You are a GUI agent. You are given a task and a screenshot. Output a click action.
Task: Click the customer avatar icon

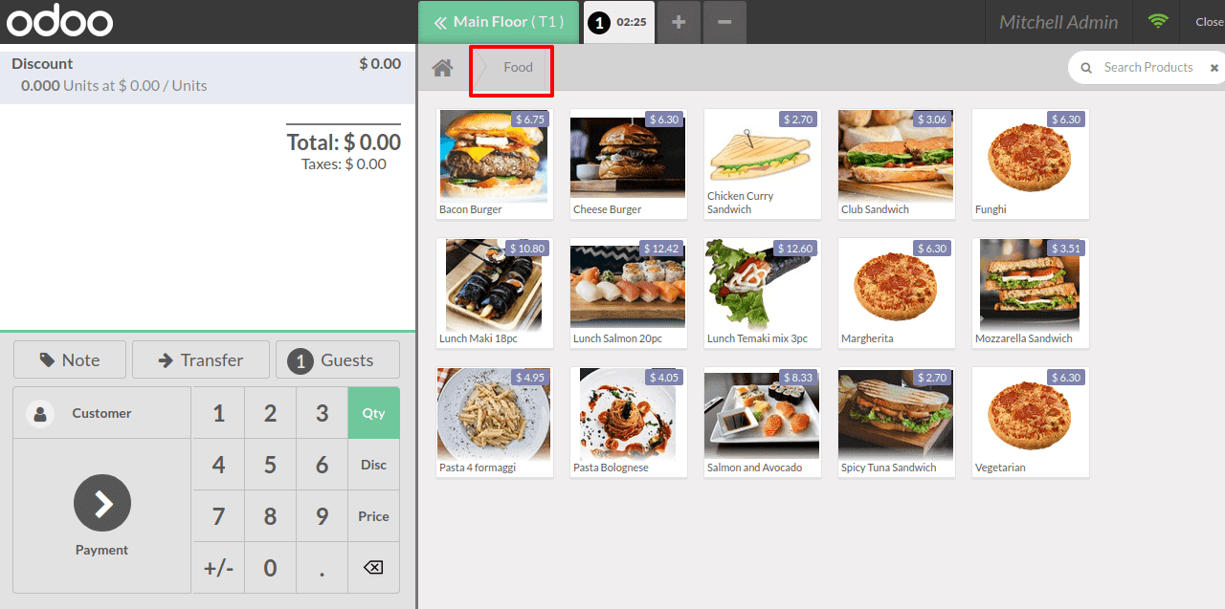point(40,414)
